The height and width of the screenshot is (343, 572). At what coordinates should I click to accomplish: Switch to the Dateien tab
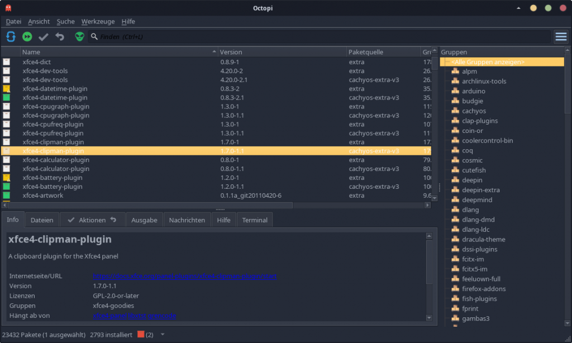pyautogui.click(x=42, y=220)
